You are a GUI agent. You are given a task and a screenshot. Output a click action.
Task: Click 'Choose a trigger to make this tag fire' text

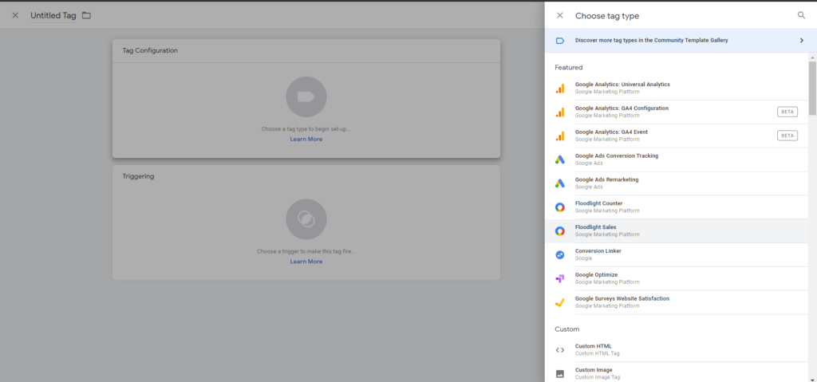(306, 251)
